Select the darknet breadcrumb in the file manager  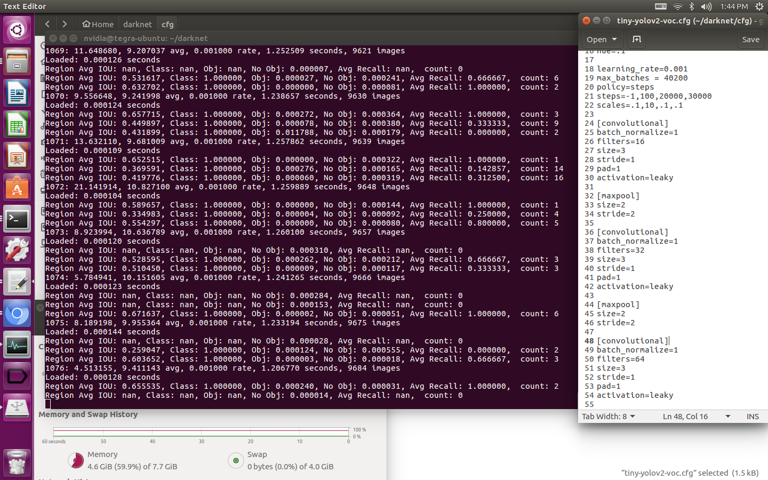point(138,24)
